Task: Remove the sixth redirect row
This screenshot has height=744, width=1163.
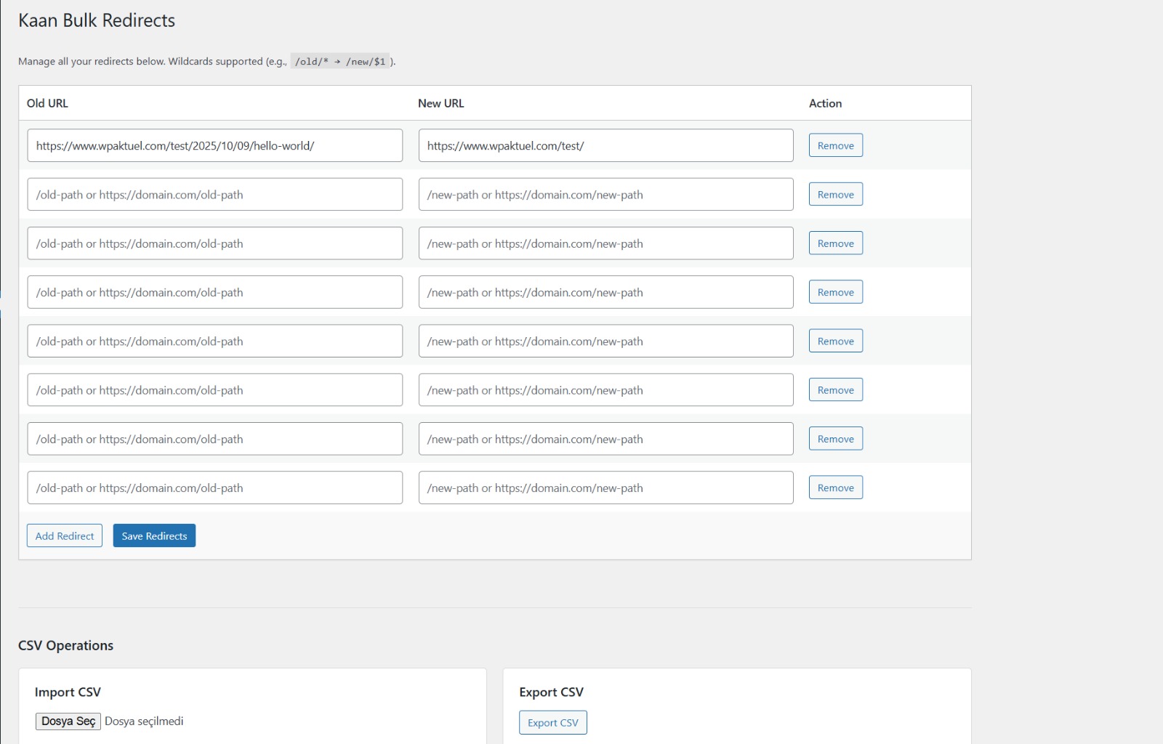Action: coord(835,389)
